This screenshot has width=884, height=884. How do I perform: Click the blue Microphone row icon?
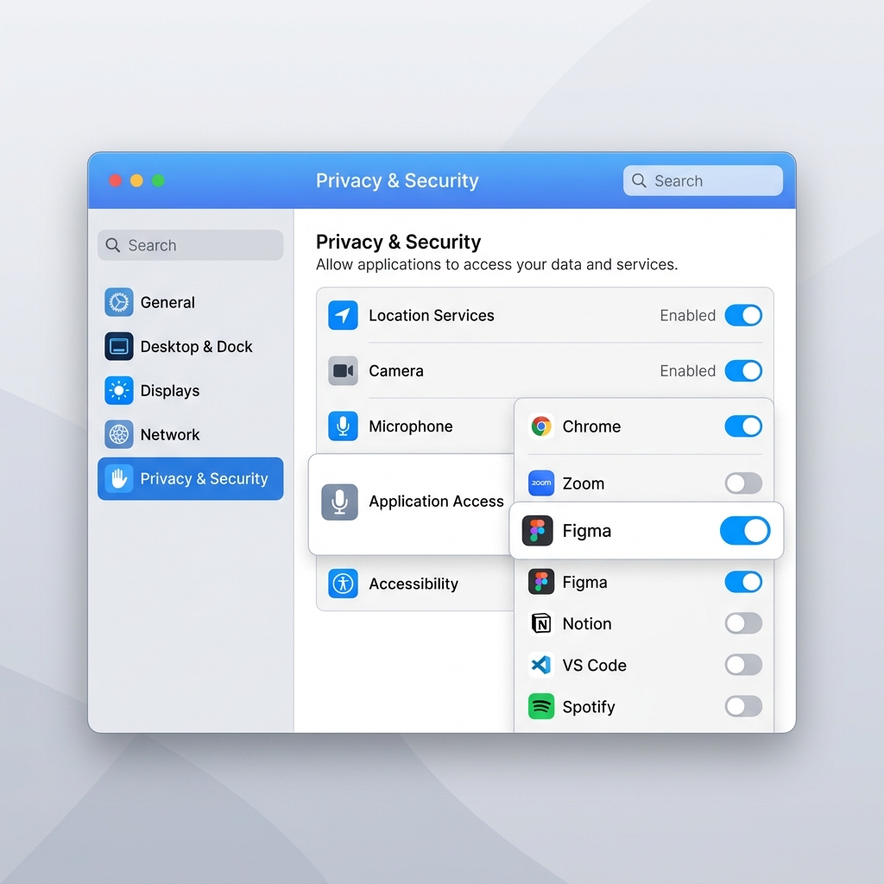point(343,426)
